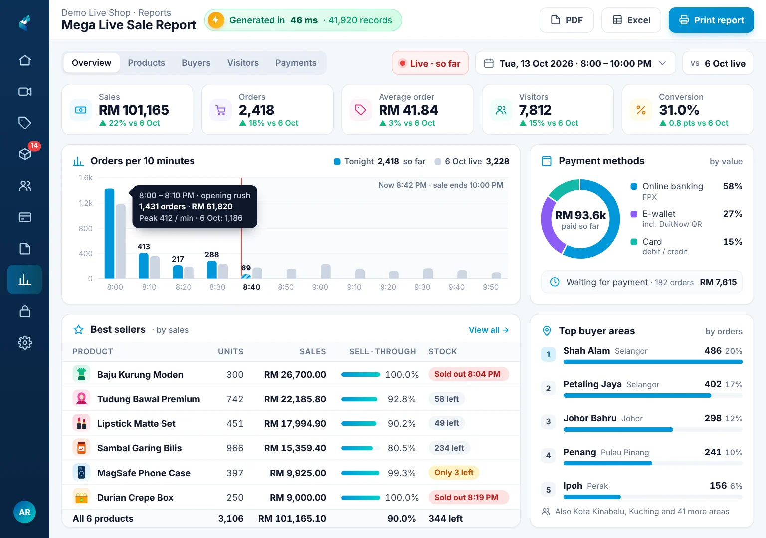Switch to the Products tab
This screenshot has width=766, height=538.
146,63
